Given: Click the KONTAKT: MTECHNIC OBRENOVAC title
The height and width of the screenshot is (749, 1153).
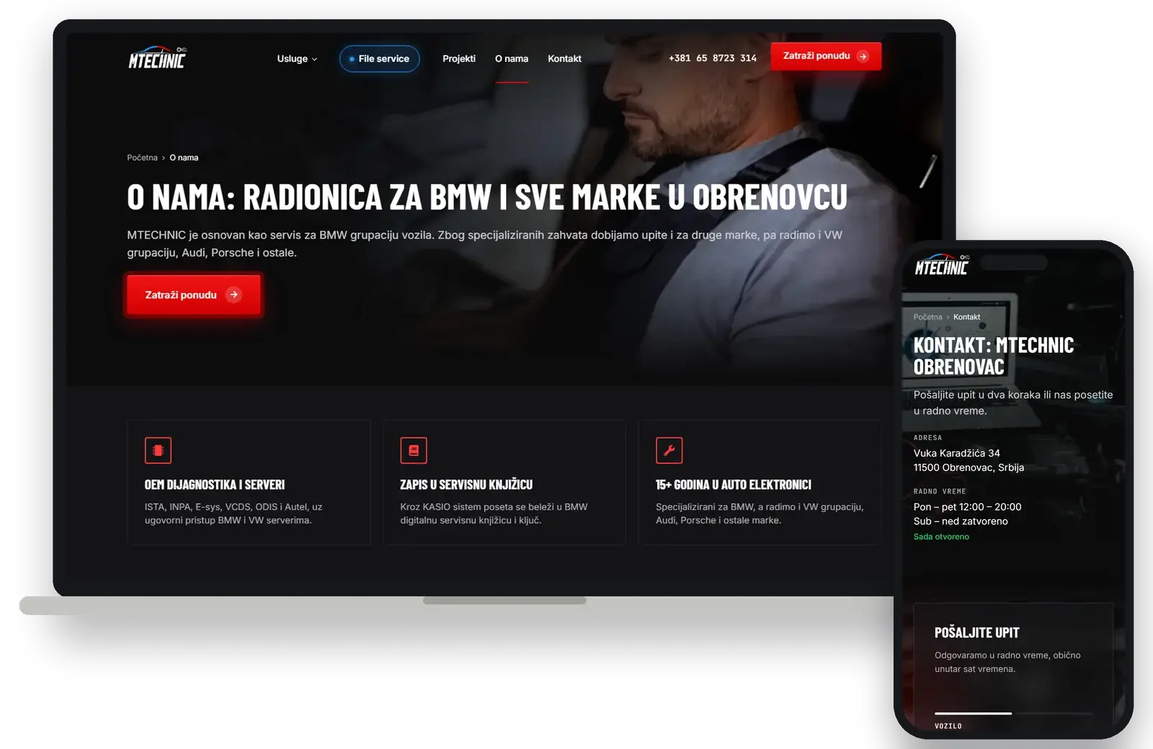Looking at the screenshot, I should (994, 356).
